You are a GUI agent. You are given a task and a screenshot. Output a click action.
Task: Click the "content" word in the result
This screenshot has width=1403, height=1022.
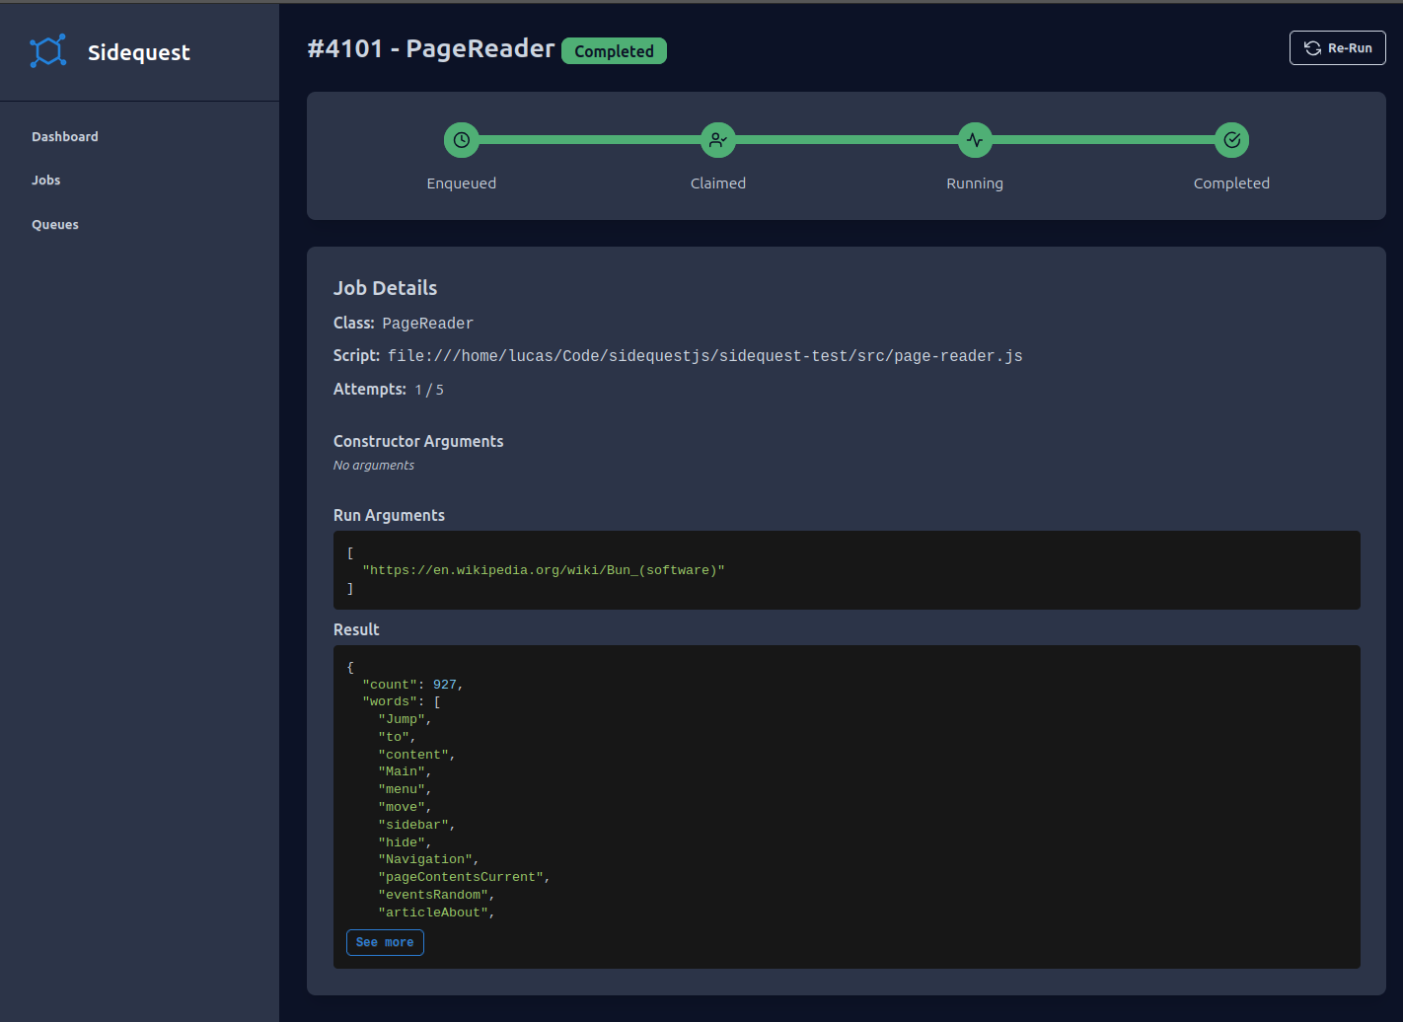[x=413, y=755]
